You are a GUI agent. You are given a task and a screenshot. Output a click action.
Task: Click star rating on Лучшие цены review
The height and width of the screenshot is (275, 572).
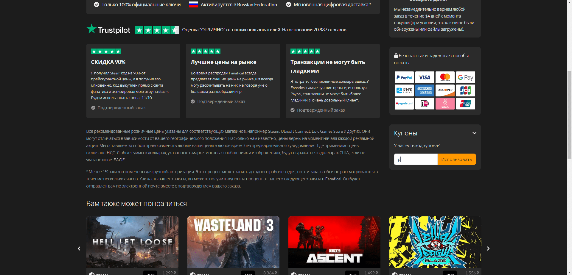[x=206, y=51]
